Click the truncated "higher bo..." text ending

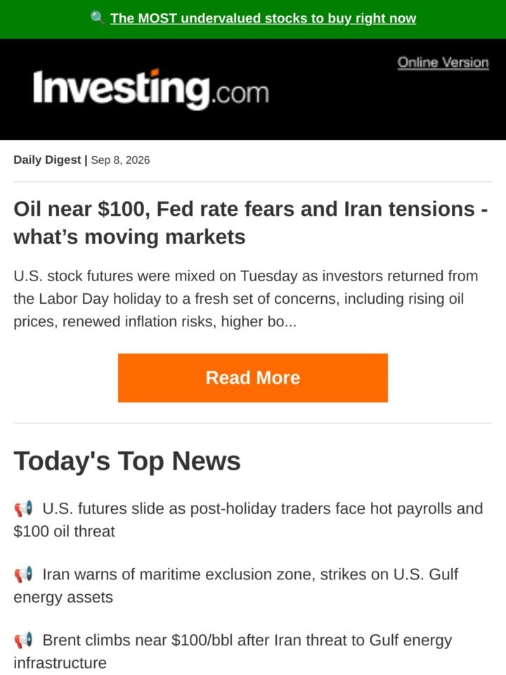point(259,321)
